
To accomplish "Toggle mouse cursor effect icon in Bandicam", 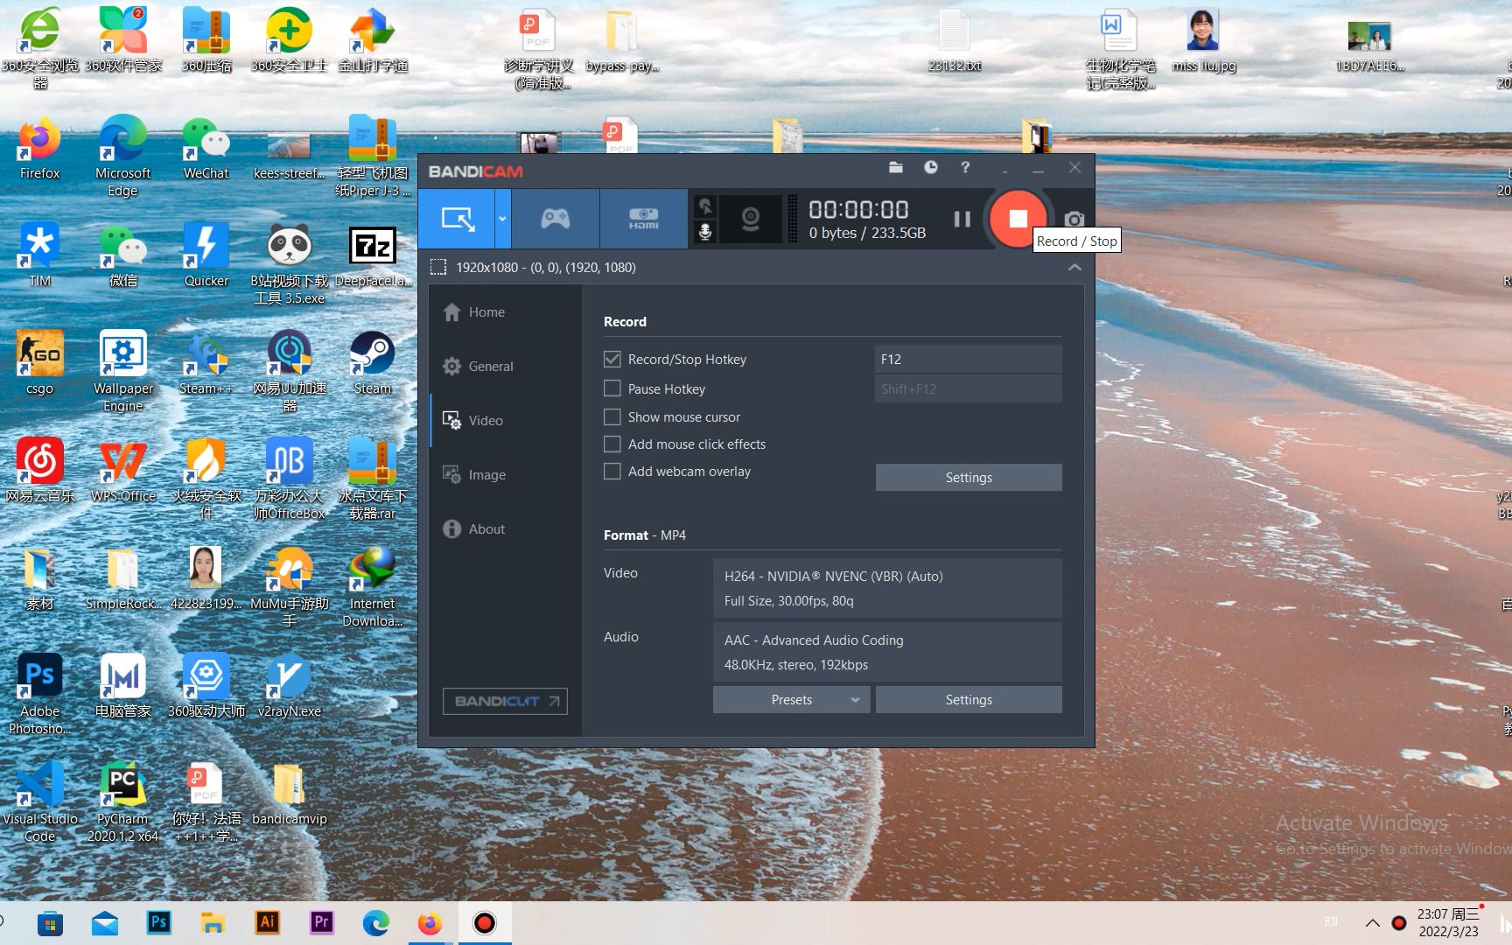I will [705, 206].
